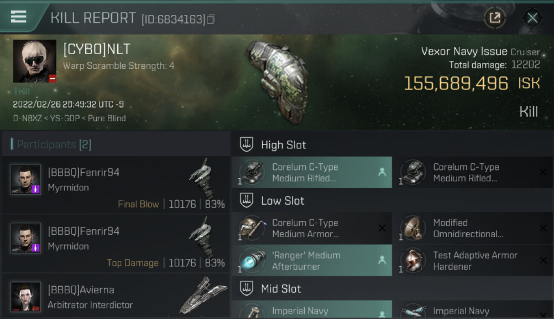Open the NLT pilot portrait
This screenshot has width=554, height=319.
tap(35, 61)
